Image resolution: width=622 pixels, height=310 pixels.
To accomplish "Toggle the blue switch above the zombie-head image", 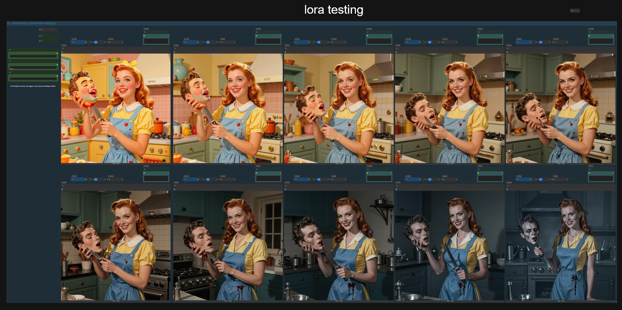I will coord(541,179).
